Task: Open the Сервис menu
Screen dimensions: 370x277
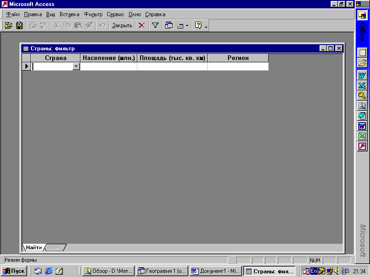Action: coord(115,14)
